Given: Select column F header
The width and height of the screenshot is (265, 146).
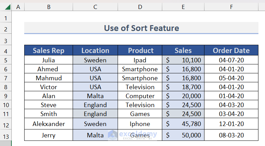Looking at the screenshot, I should pos(231,7).
